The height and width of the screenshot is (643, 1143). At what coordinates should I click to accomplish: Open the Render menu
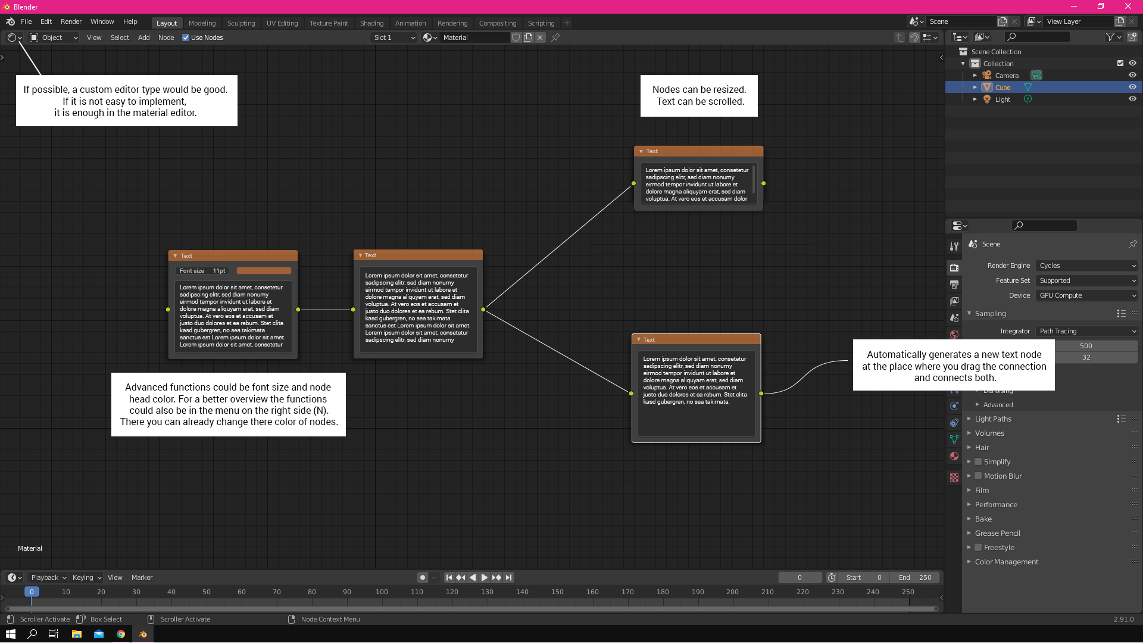71,21
